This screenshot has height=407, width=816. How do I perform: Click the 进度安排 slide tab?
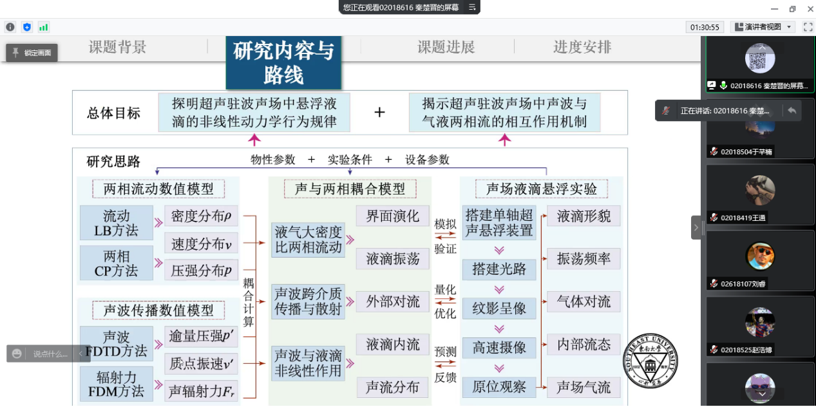(x=582, y=47)
